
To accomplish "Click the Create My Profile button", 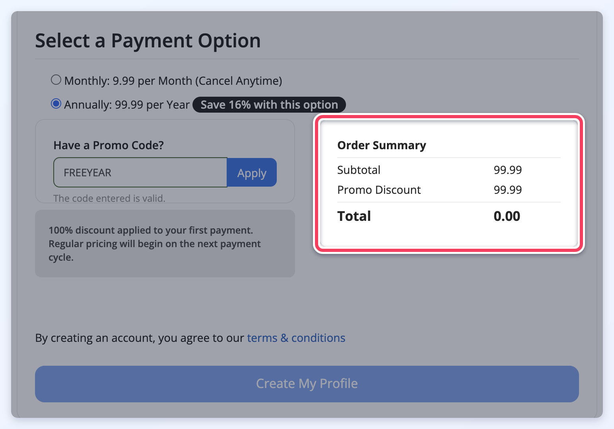I will 307,384.
